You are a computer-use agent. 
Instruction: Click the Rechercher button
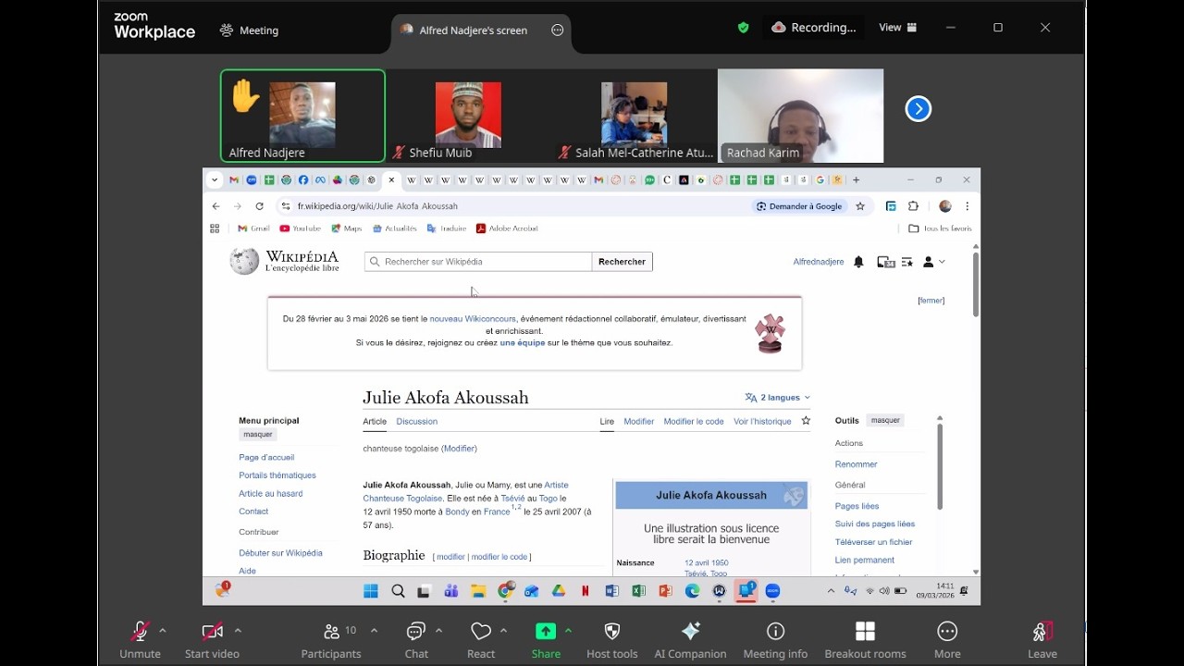[x=622, y=262]
